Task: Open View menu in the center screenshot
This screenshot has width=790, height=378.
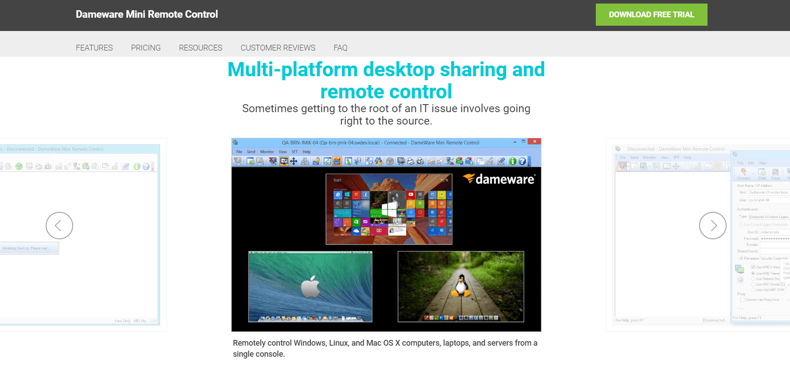Action: coord(283,152)
